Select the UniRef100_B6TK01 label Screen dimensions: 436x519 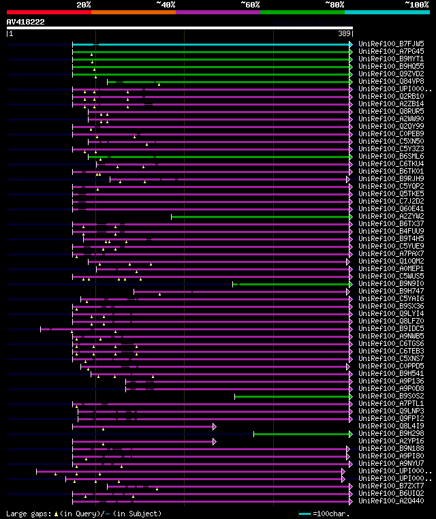click(391, 171)
